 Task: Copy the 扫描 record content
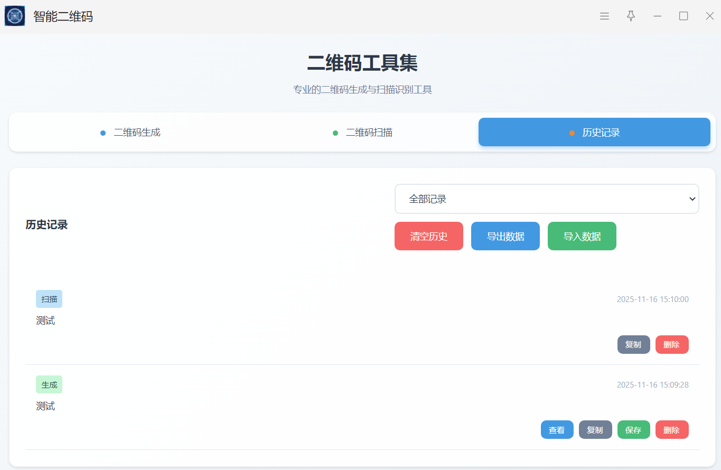[633, 345]
